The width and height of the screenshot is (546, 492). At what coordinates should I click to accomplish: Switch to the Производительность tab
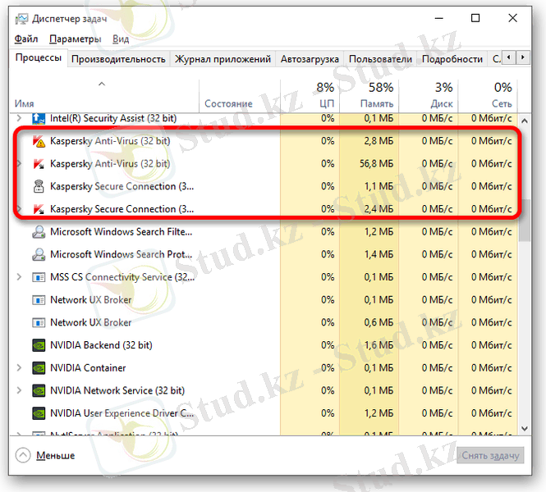tap(118, 59)
